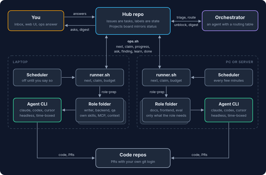Click the "Code repos" title

point(133,155)
